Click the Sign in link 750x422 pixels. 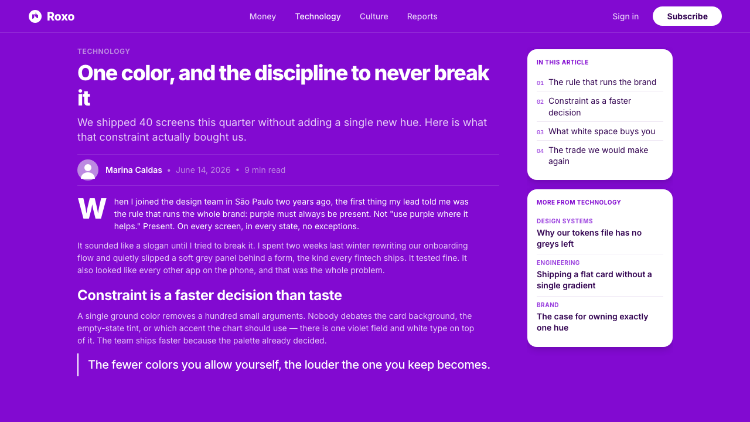[625, 16]
